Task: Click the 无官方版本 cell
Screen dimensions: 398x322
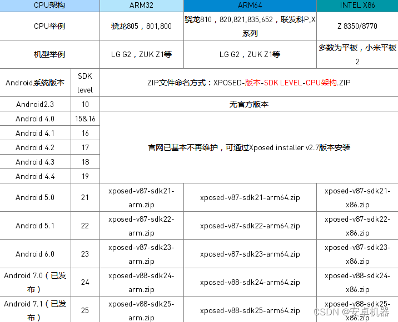Action: [x=249, y=104]
